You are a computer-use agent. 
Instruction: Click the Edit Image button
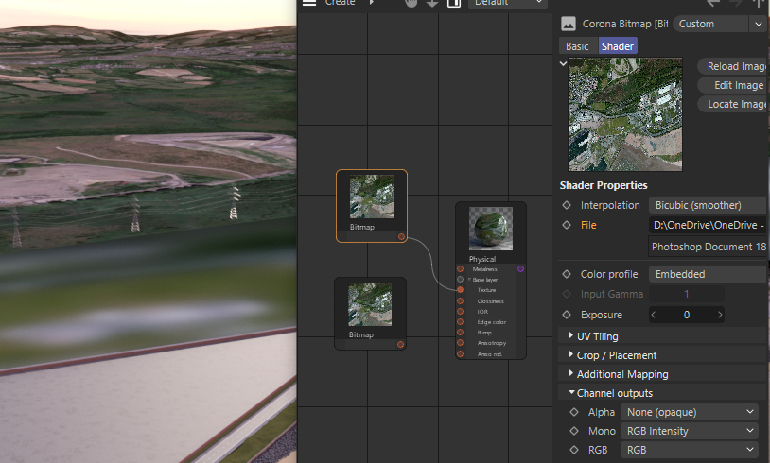pos(733,85)
